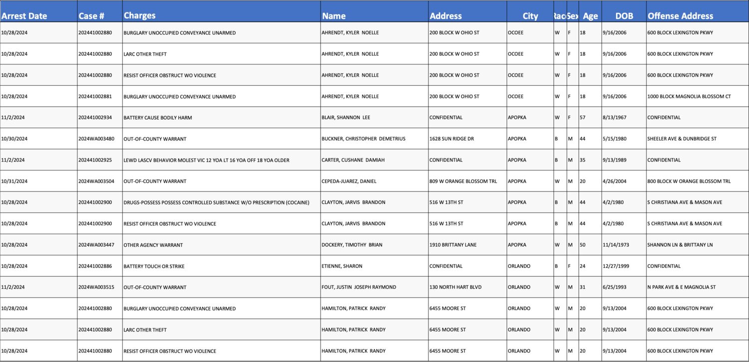The width and height of the screenshot is (749, 362).
Task: Click the Offense Address column header
Action: point(698,11)
